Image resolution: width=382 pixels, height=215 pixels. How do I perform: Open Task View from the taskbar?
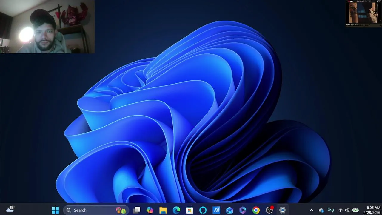(x=137, y=210)
